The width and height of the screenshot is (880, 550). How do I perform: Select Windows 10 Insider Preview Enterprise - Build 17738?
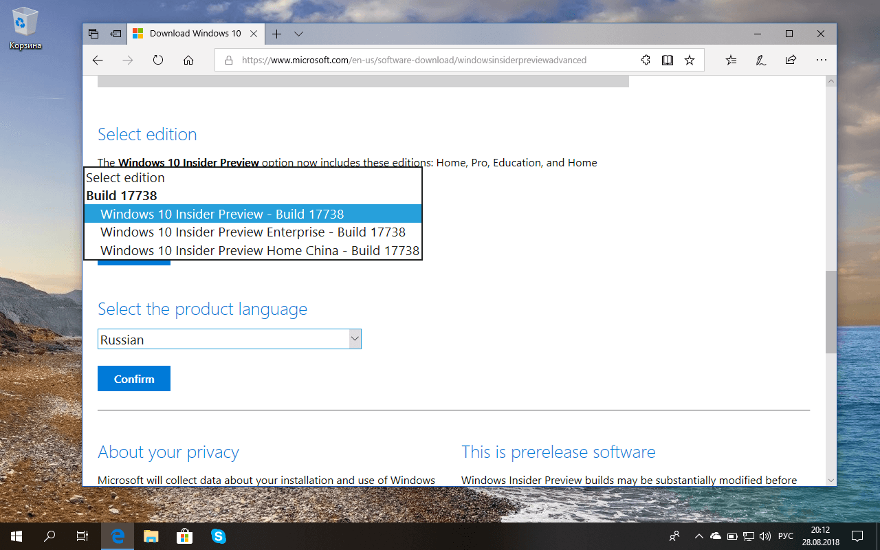[253, 232]
